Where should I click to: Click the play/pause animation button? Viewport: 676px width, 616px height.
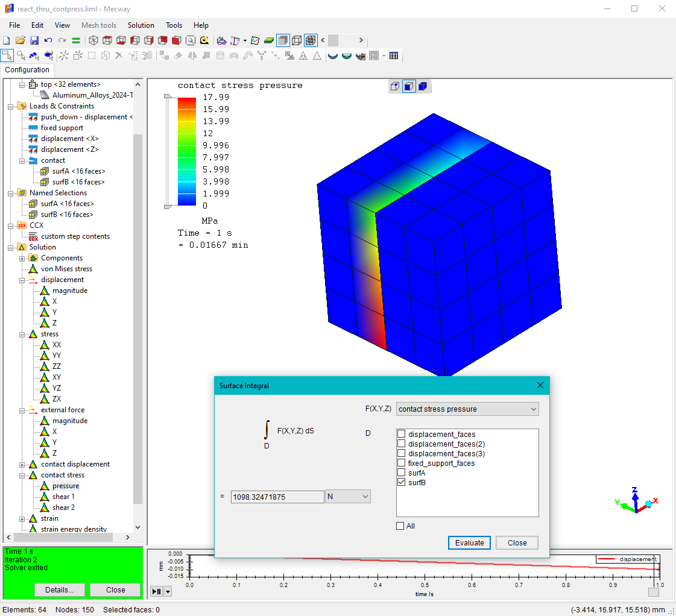pos(157,591)
